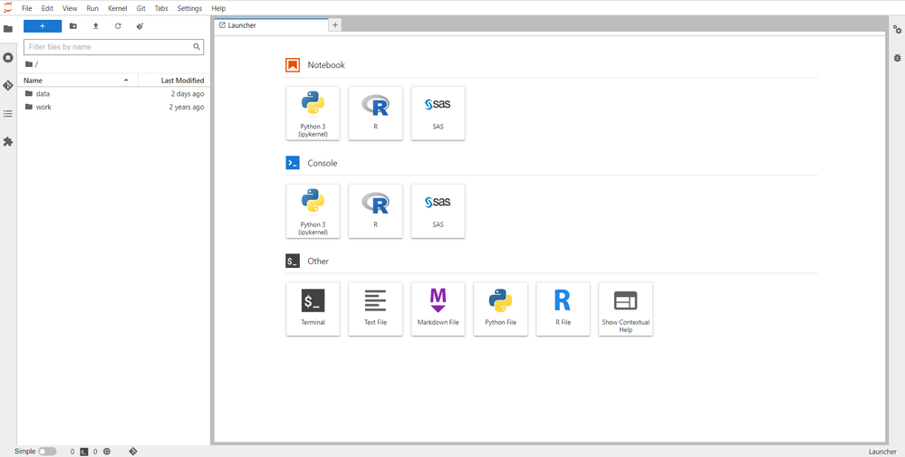Select the work folder
The height and width of the screenshot is (457, 905).
pos(114,107)
